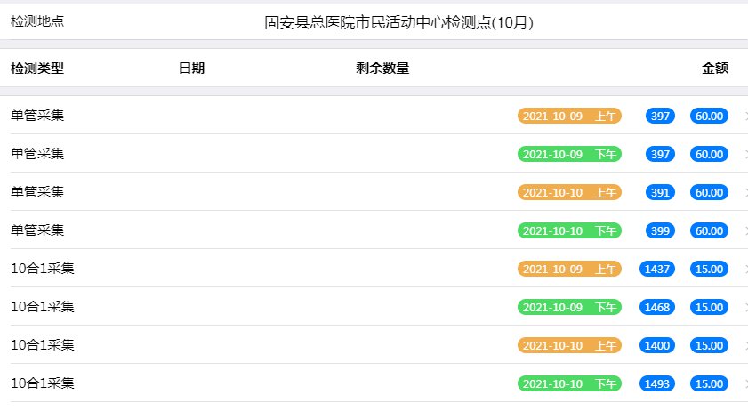This screenshot has width=748, height=411.
Task: Select orange 2021-10-09 上午 tag for 单管采集
Action: coord(569,116)
